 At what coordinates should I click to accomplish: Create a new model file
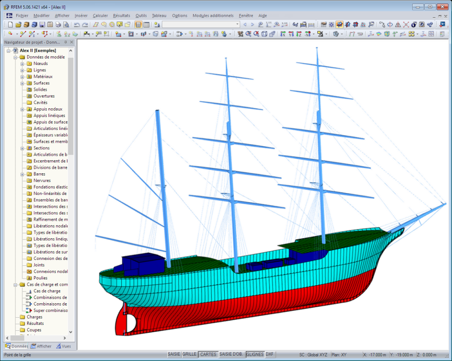[10, 25]
